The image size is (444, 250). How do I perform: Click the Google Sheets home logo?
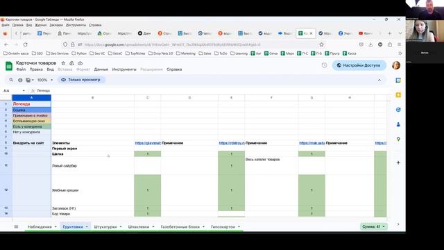coord(9,66)
